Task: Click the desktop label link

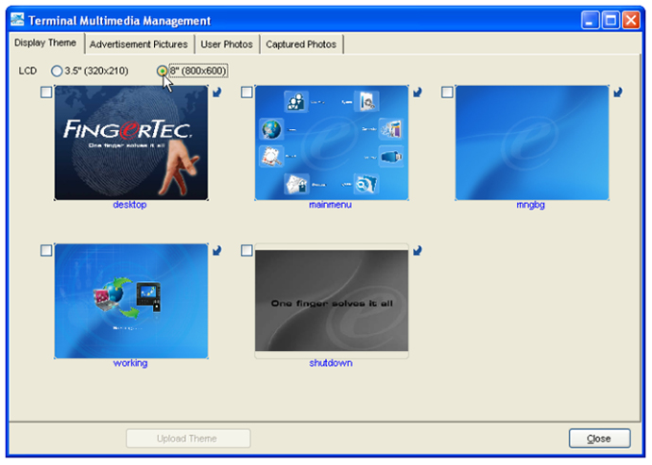Action: (x=129, y=205)
